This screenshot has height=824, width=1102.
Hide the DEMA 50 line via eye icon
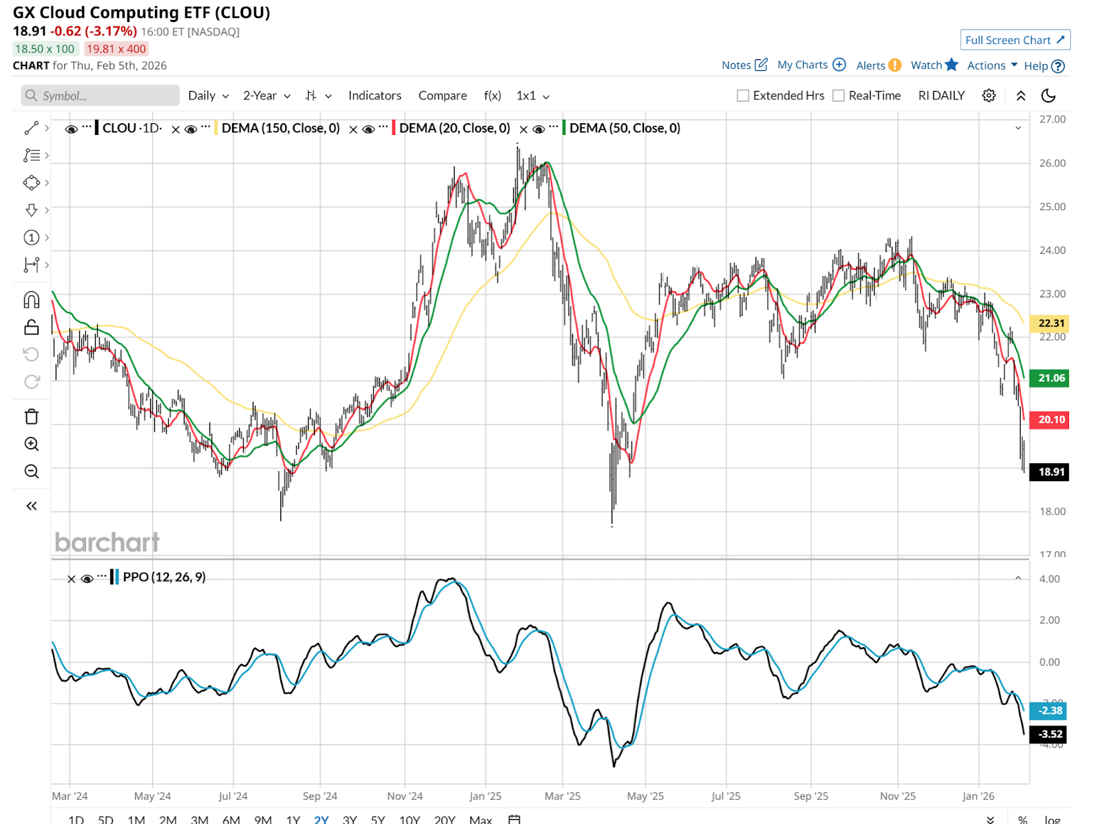[x=539, y=129]
